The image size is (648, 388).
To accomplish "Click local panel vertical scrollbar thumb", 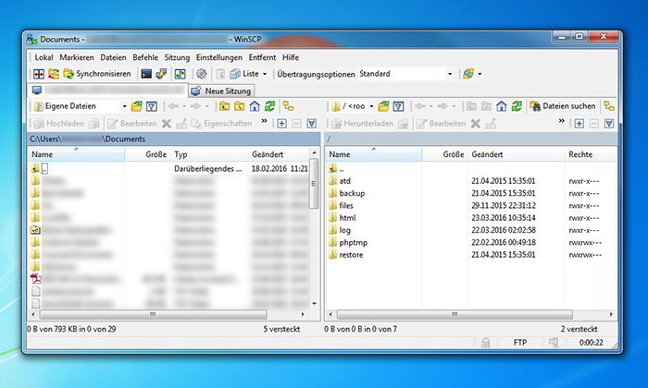I will tap(314, 184).
